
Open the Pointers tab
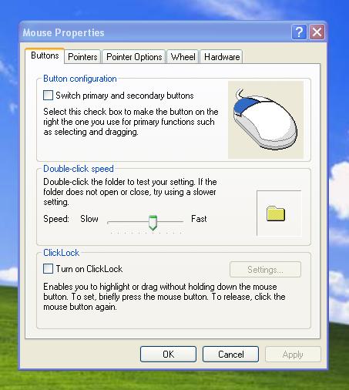tap(82, 57)
